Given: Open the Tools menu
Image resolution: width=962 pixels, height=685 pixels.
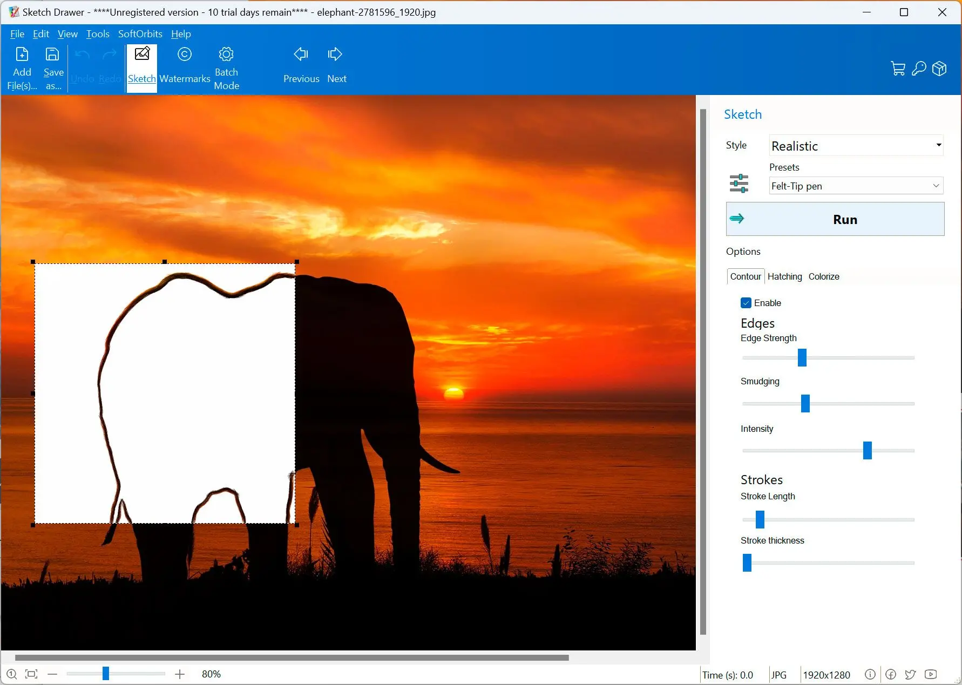Looking at the screenshot, I should [98, 34].
